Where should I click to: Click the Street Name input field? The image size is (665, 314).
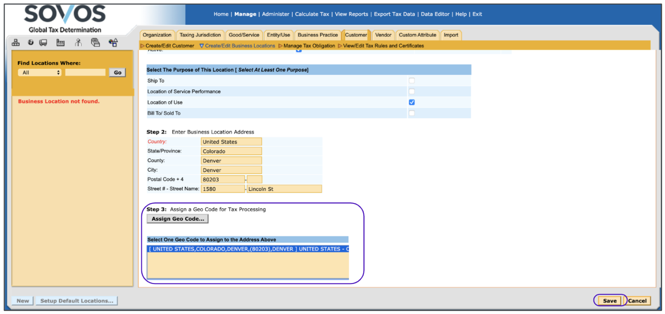[284, 189]
